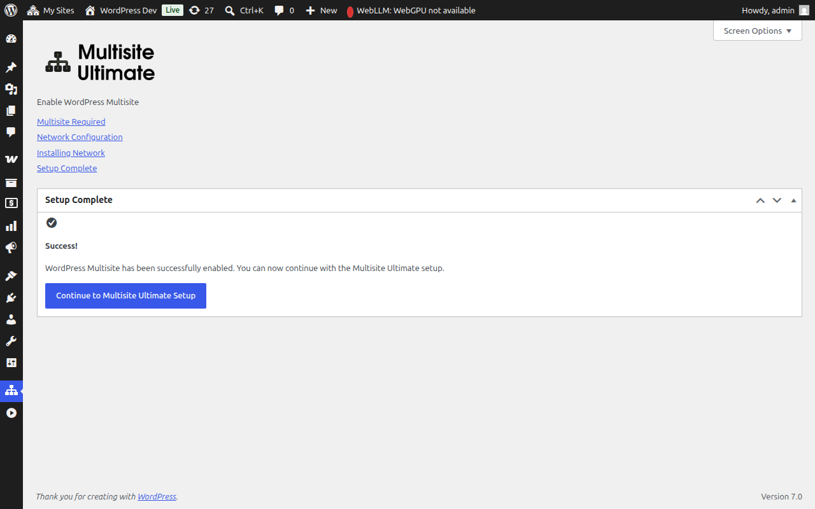Open the WordPress logo menu

(11, 10)
